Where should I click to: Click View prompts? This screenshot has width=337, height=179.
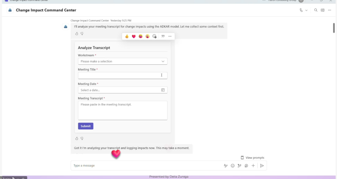252,158
